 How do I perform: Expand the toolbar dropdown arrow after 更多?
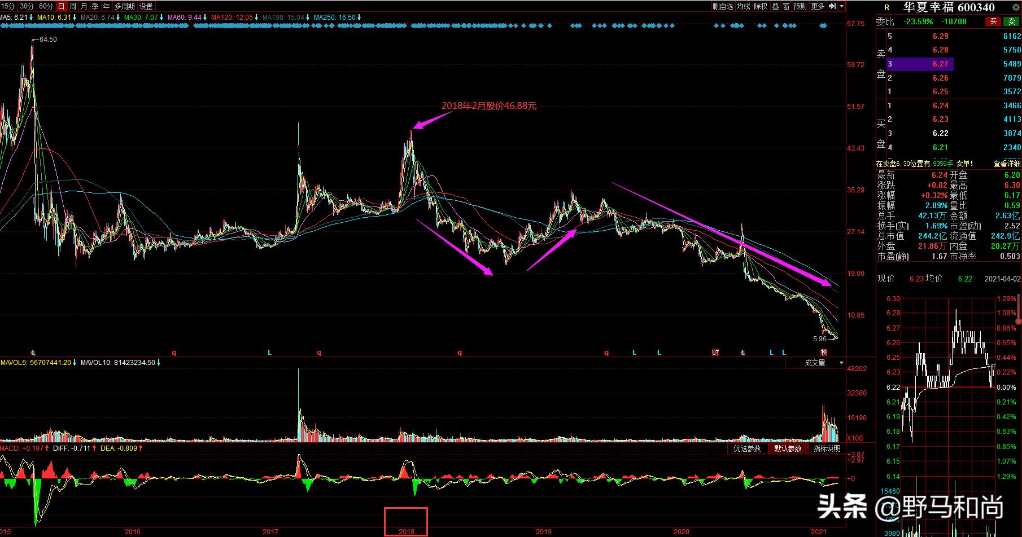point(841,7)
